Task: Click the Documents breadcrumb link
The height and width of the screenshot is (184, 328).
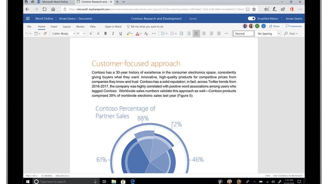Action: click(86, 19)
